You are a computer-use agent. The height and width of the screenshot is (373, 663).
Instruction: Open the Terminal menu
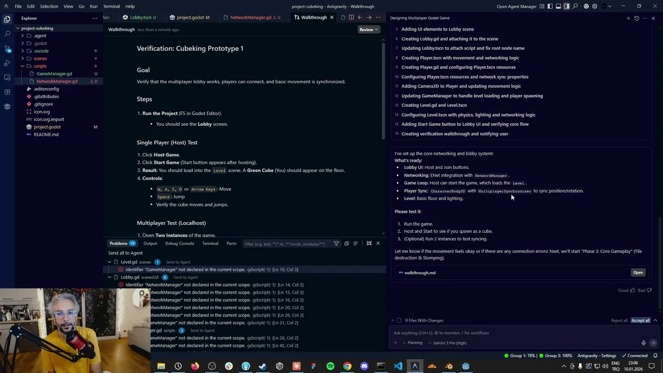pos(111,6)
